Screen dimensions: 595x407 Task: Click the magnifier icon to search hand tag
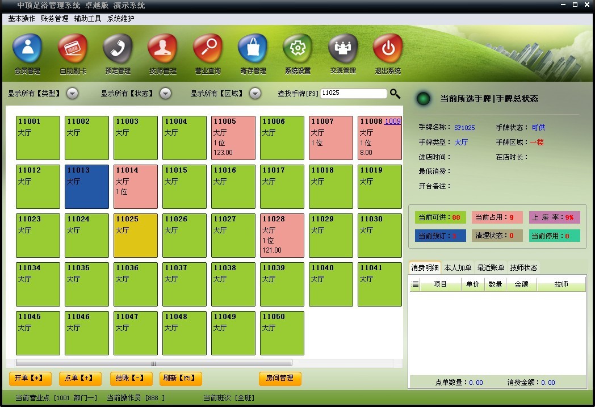point(395,94)
